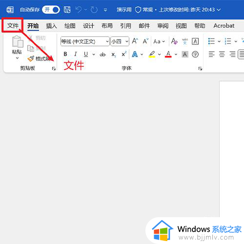This screenshot has width=244, height=244.
Task: Click the 粘贴 (Paste) clipboard icon
Action: coord(18,41)
